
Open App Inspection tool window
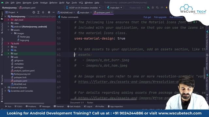115,107
